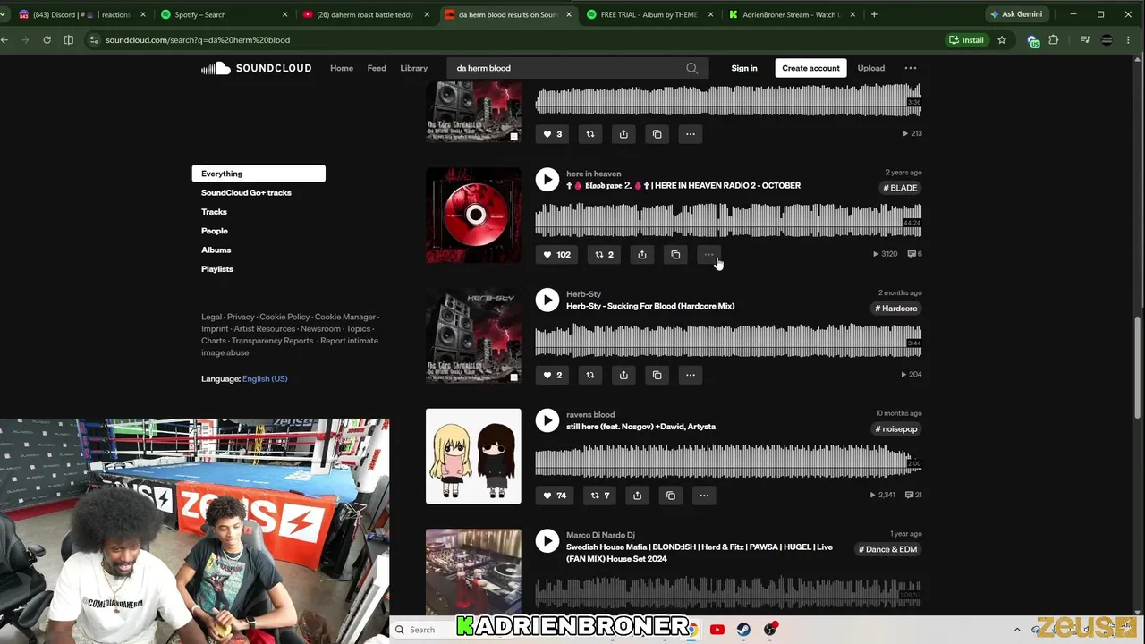Play the ravens blood 'still here' track
This screenshot has width=1145, height=644.
547,420
